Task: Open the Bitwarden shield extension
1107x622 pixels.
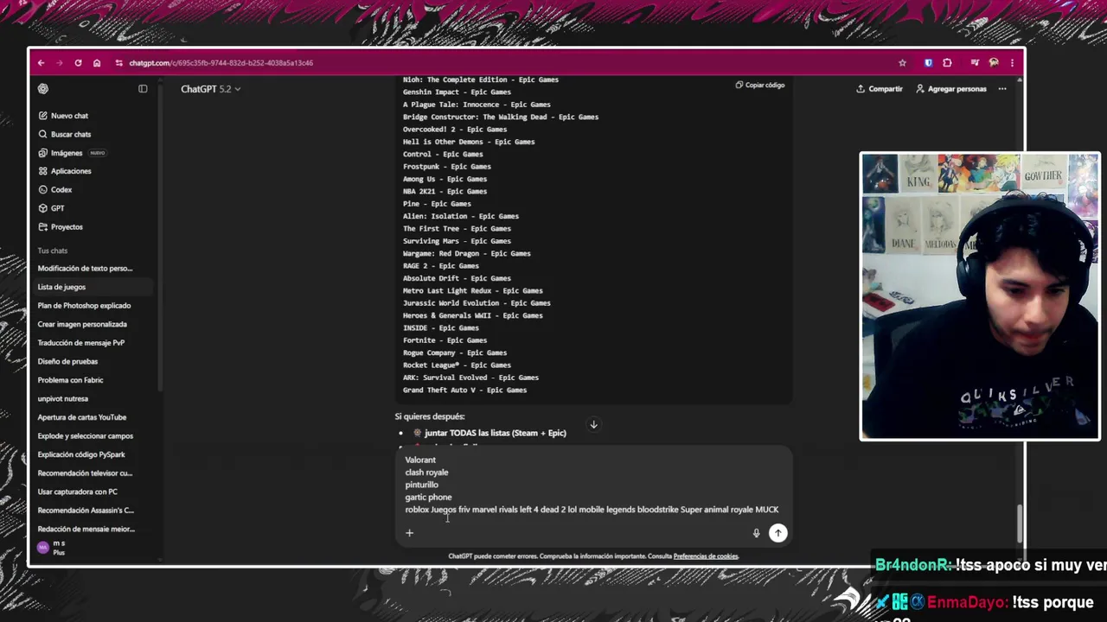Action: (x=928, y=63)
